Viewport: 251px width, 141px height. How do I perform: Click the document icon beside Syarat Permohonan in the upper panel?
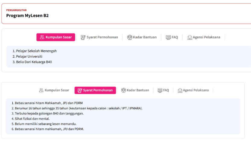[x=83, y=37]
